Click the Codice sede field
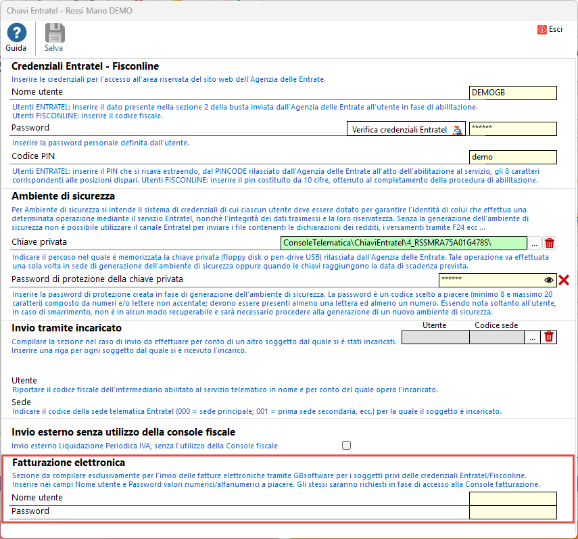 coord(497,337)
